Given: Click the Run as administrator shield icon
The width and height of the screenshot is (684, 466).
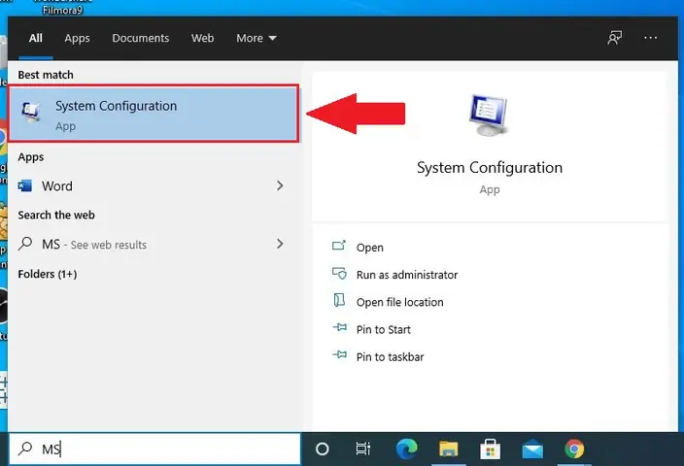Looking at the screenshot, I should pyautogui.click(x=339, y=274).
